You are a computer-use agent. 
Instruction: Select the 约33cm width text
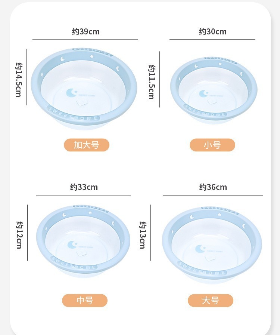[84, 187]
